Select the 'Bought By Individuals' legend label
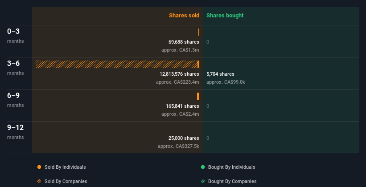The width and height of the screenshot is (366, 187). 231,167
